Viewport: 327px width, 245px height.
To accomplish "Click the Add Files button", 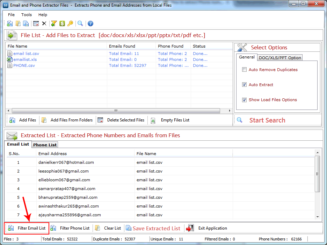I will [23, 120].
